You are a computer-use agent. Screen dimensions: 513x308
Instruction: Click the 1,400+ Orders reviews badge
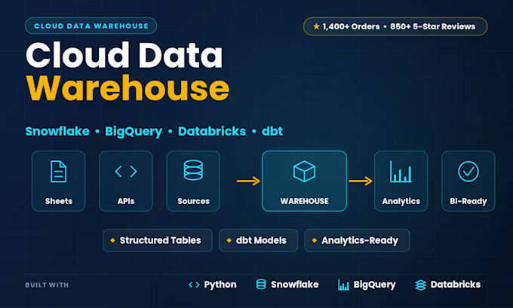click(395, 26)
